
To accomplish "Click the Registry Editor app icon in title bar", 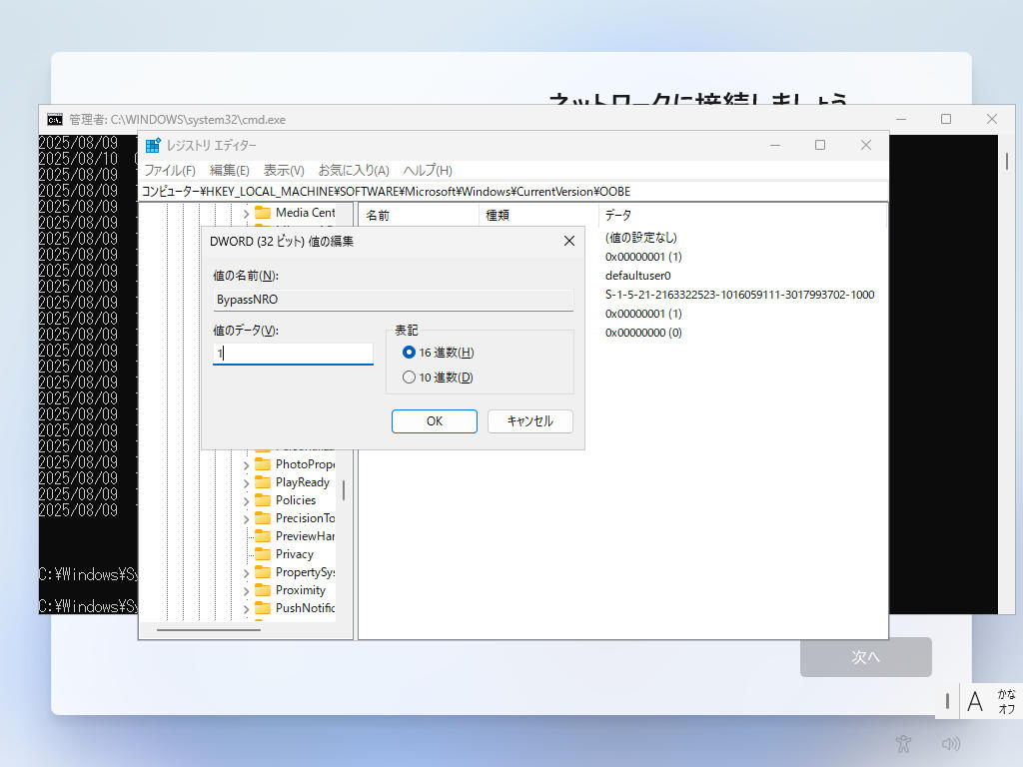I will tap(153, 146).
